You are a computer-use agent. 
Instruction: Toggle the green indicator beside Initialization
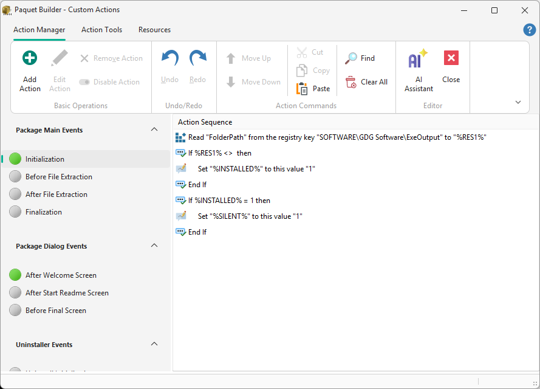[15, 159]
